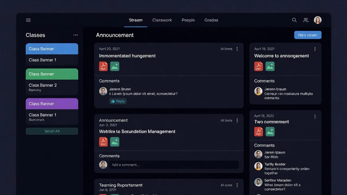Click Sortine Maraden's commenter avatar
Viewport: 347px width, 195px height.
[258, 182]
